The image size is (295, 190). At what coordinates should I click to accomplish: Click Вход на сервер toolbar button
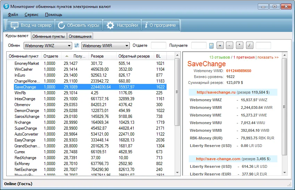coord(30,25)
